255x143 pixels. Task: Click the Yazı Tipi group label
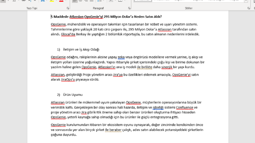click(32, 8)
